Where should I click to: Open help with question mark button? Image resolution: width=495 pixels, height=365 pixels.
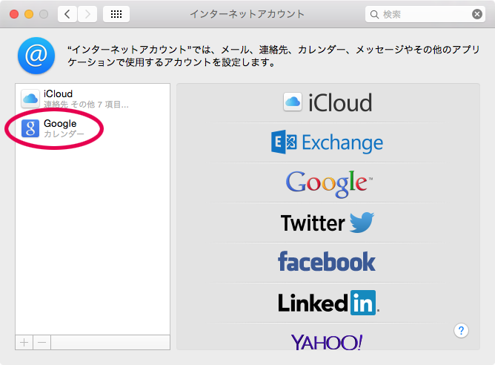[x=461, y=331]
